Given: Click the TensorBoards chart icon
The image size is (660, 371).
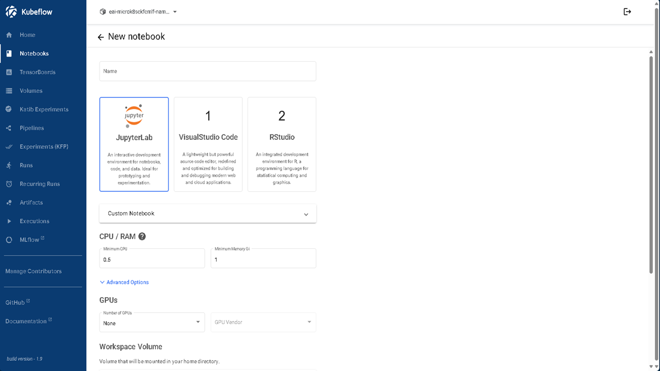Looking at the screenshot, I should [x=9, y=72].
